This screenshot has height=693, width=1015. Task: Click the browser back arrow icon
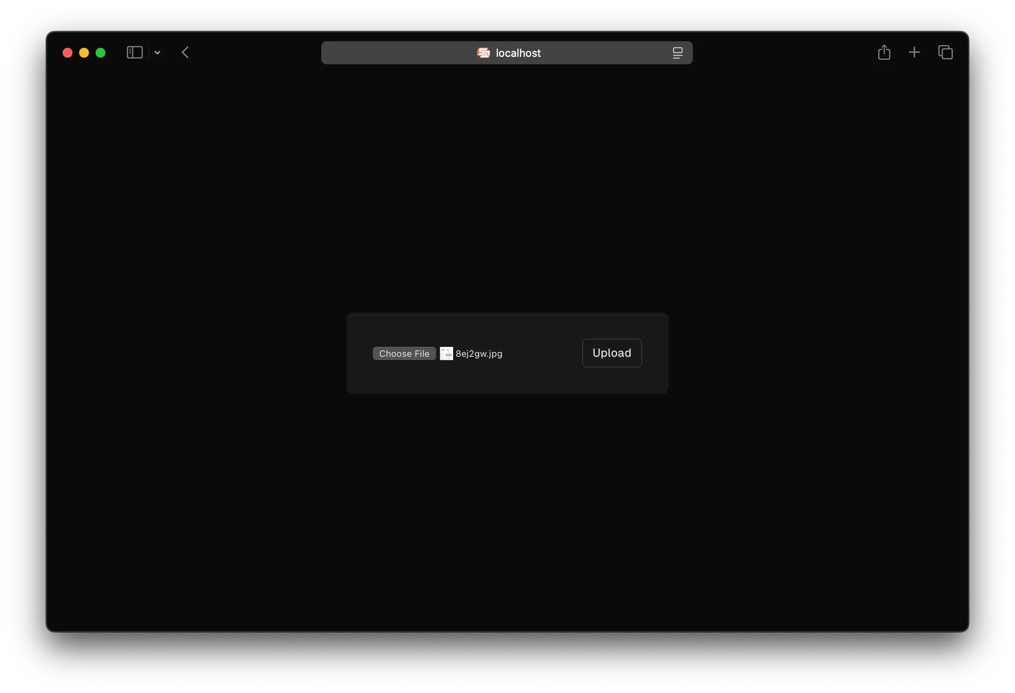point(185,52)
